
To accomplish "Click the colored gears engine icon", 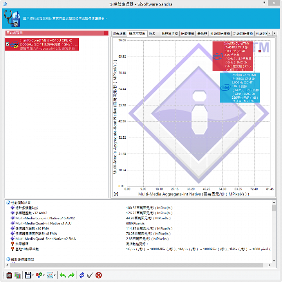I will [39, 275].
